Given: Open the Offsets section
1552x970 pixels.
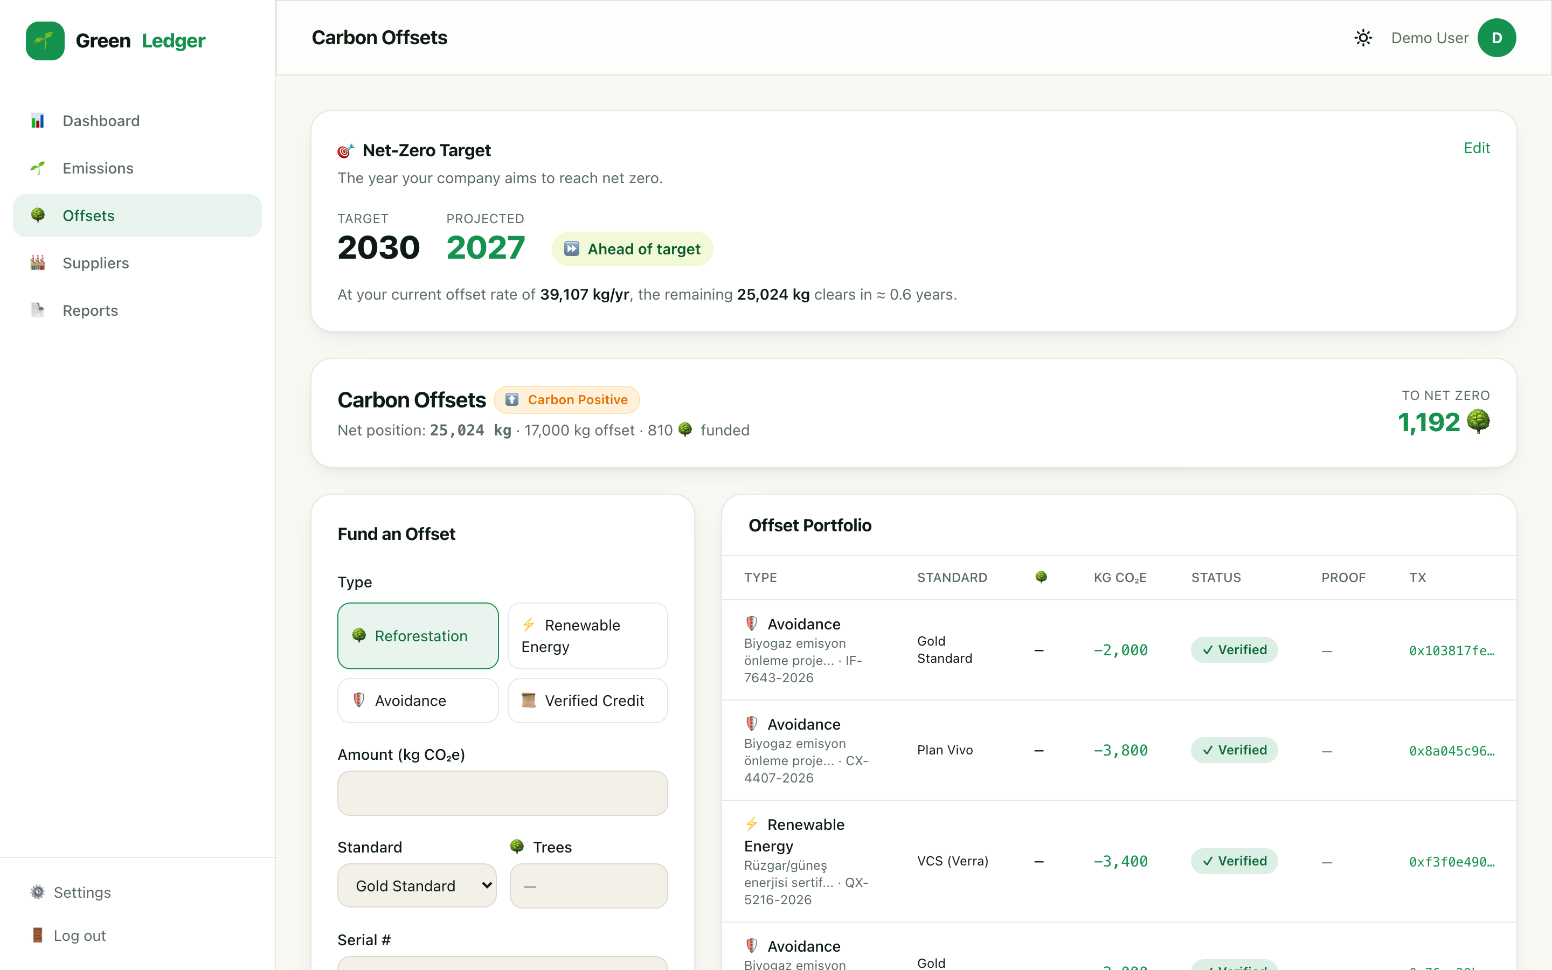Looking at the screenshot, I should coord(137,216).
